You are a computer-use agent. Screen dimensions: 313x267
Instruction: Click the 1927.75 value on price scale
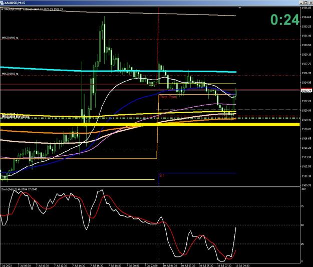[x=306, y=64]
